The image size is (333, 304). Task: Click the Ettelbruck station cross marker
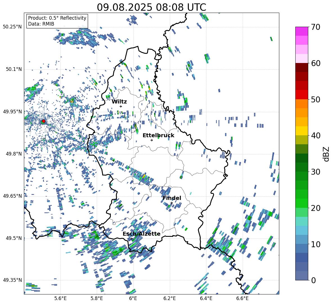(152, 140)
